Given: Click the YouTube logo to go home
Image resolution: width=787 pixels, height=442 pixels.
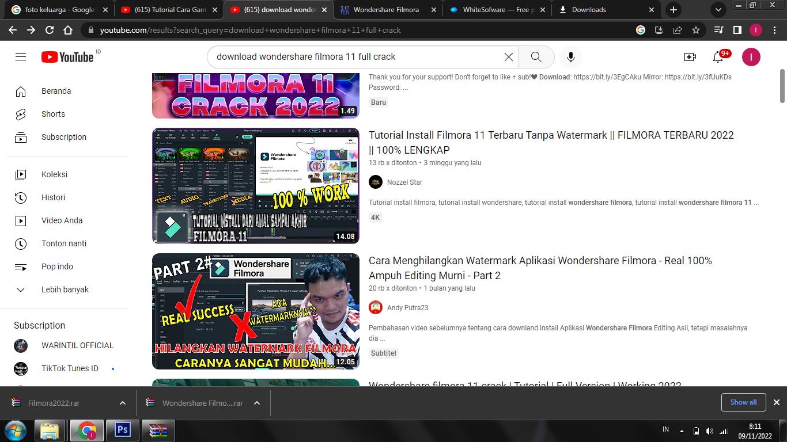Looking at the screenshot, I should pos(67,57).
